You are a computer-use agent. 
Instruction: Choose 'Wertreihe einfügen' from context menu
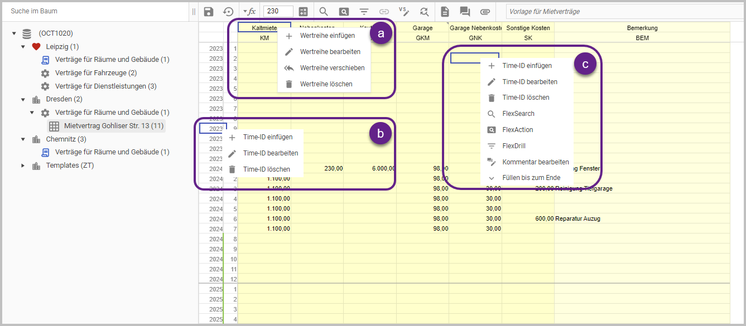pos(327,36)
